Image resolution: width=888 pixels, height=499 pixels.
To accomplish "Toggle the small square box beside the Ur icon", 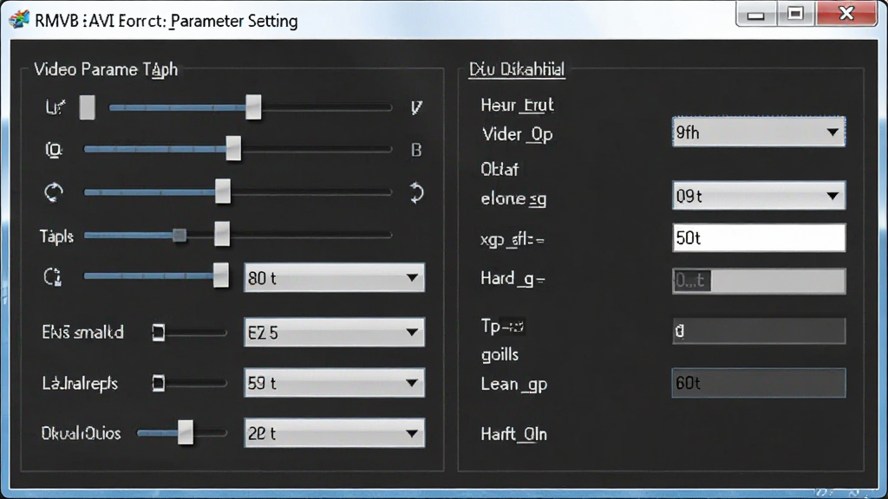I will tap(88, 107).
